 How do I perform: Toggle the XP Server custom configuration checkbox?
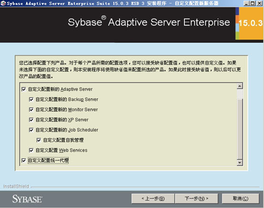click(31, 120)
